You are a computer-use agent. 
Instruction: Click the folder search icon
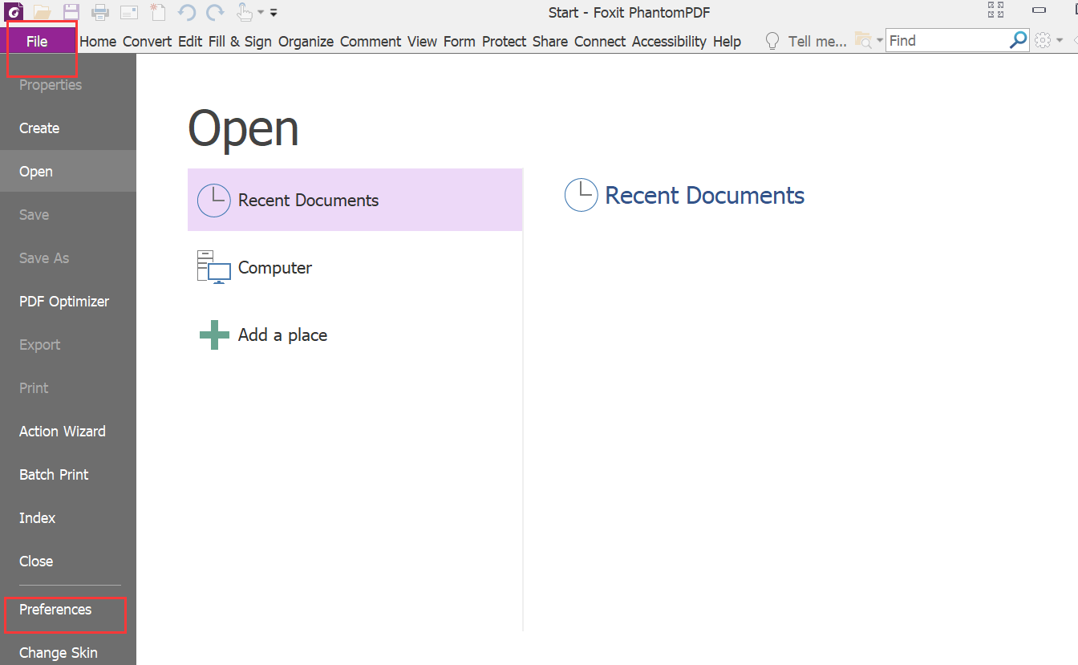coord(863,40)
